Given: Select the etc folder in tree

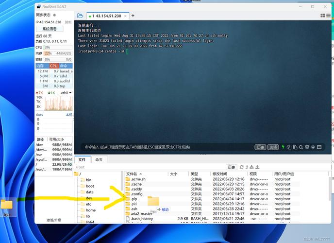Looking at the screenshot, I should (86, 204).
